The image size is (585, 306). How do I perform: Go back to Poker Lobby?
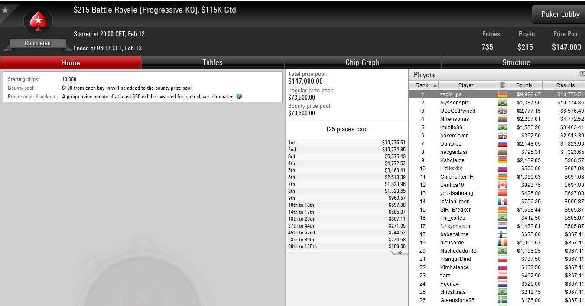(560, 14)
